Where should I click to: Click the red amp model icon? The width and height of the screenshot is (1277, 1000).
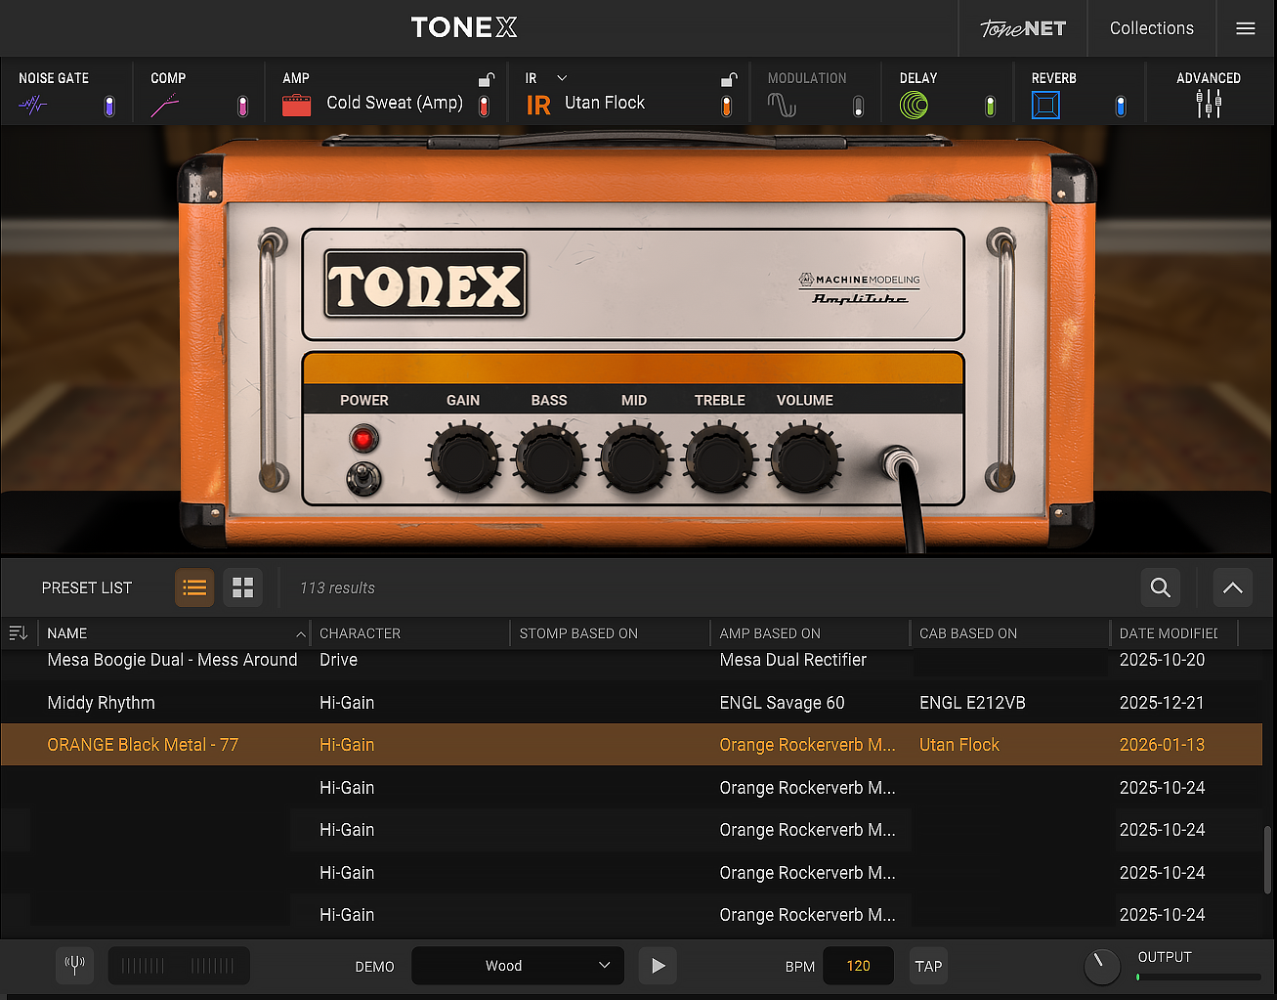(x=296, y=105)
